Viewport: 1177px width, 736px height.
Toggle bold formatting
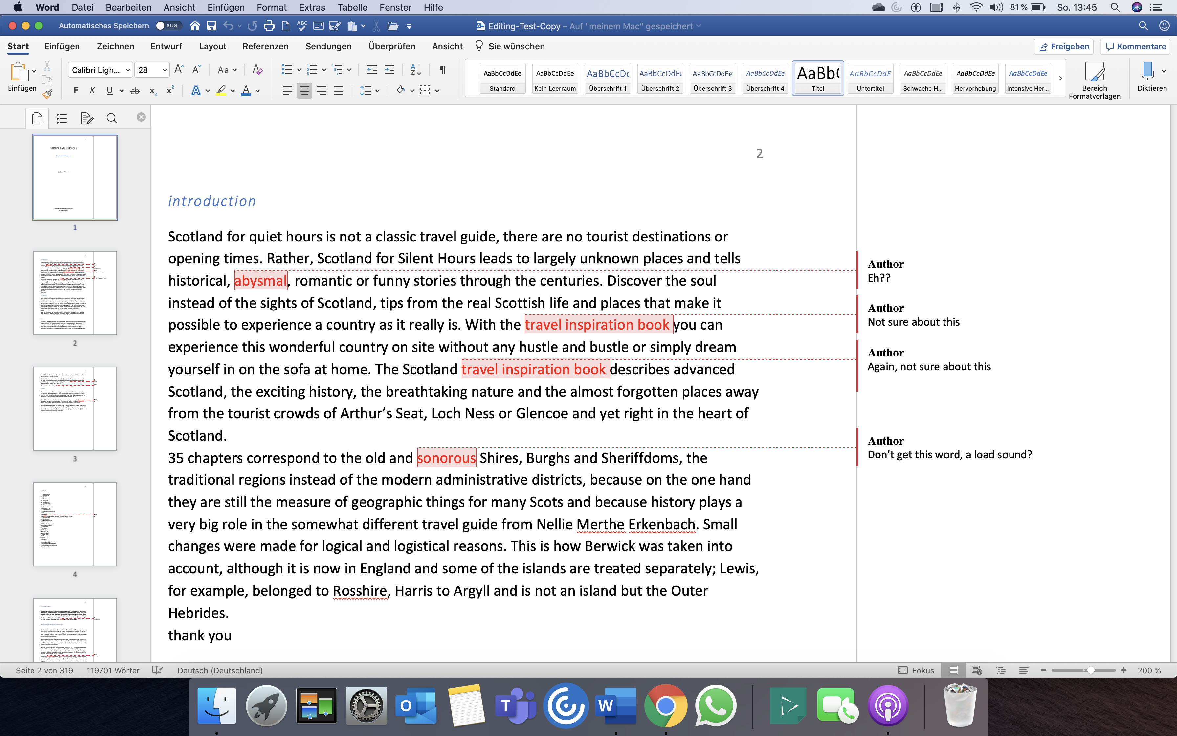pyautogui.click(x=76, y=91)
